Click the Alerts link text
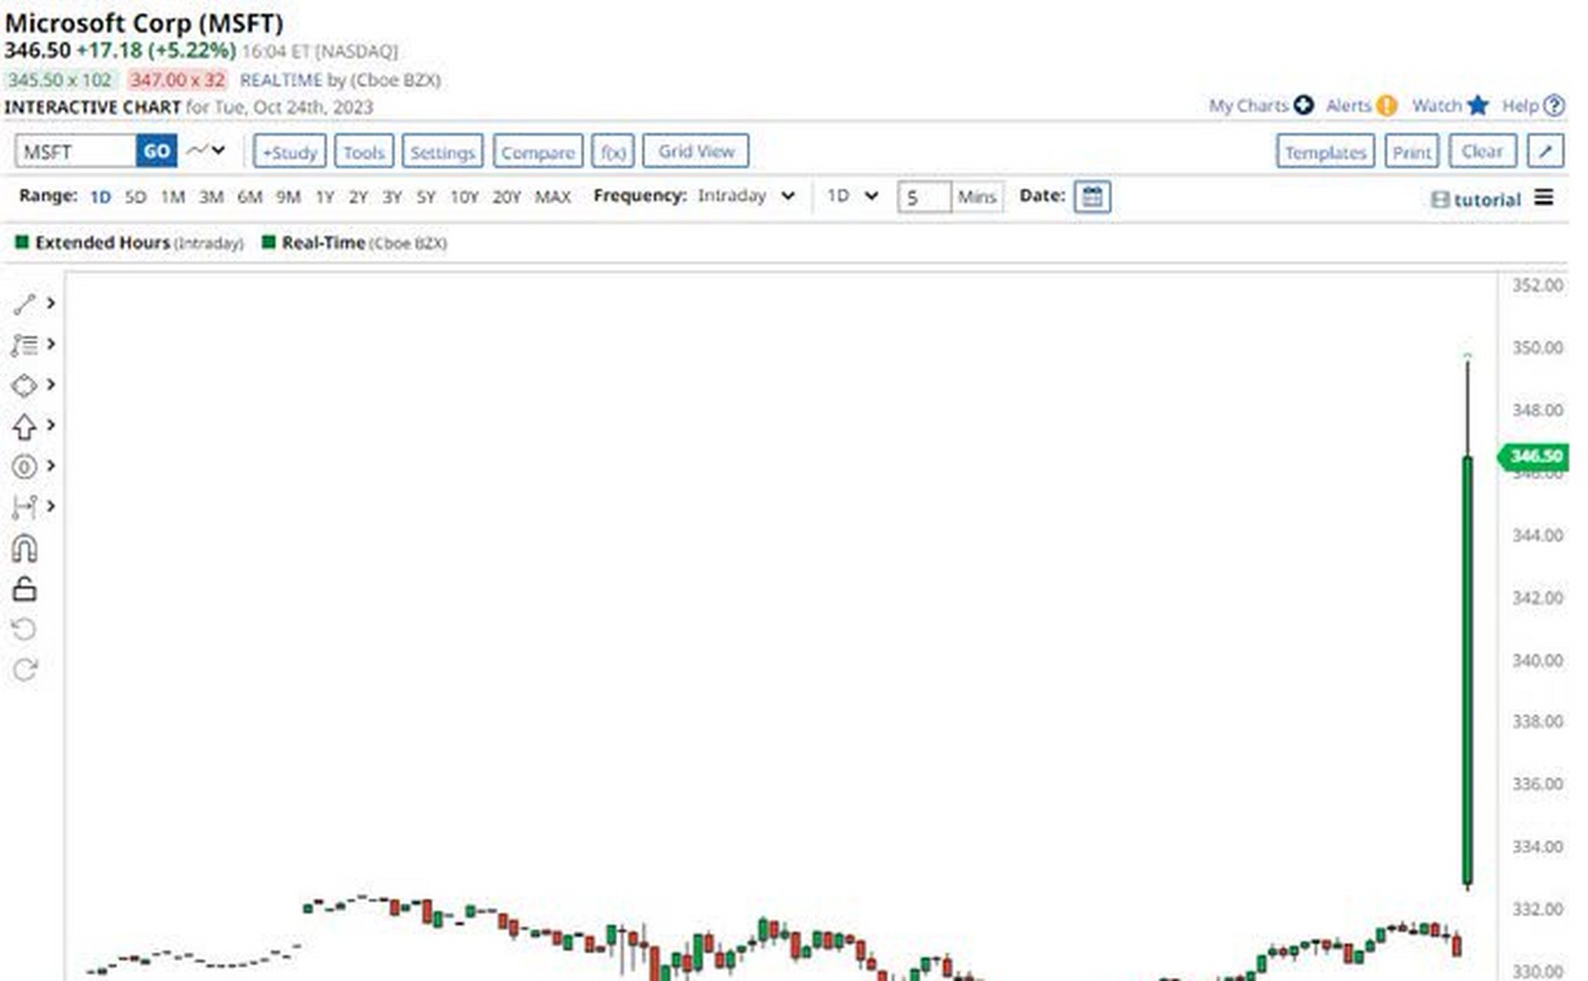The width and height of the screenshot is (1588, 981). [1349, 106]
